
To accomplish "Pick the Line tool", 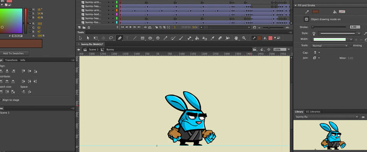I will (135, 38).
